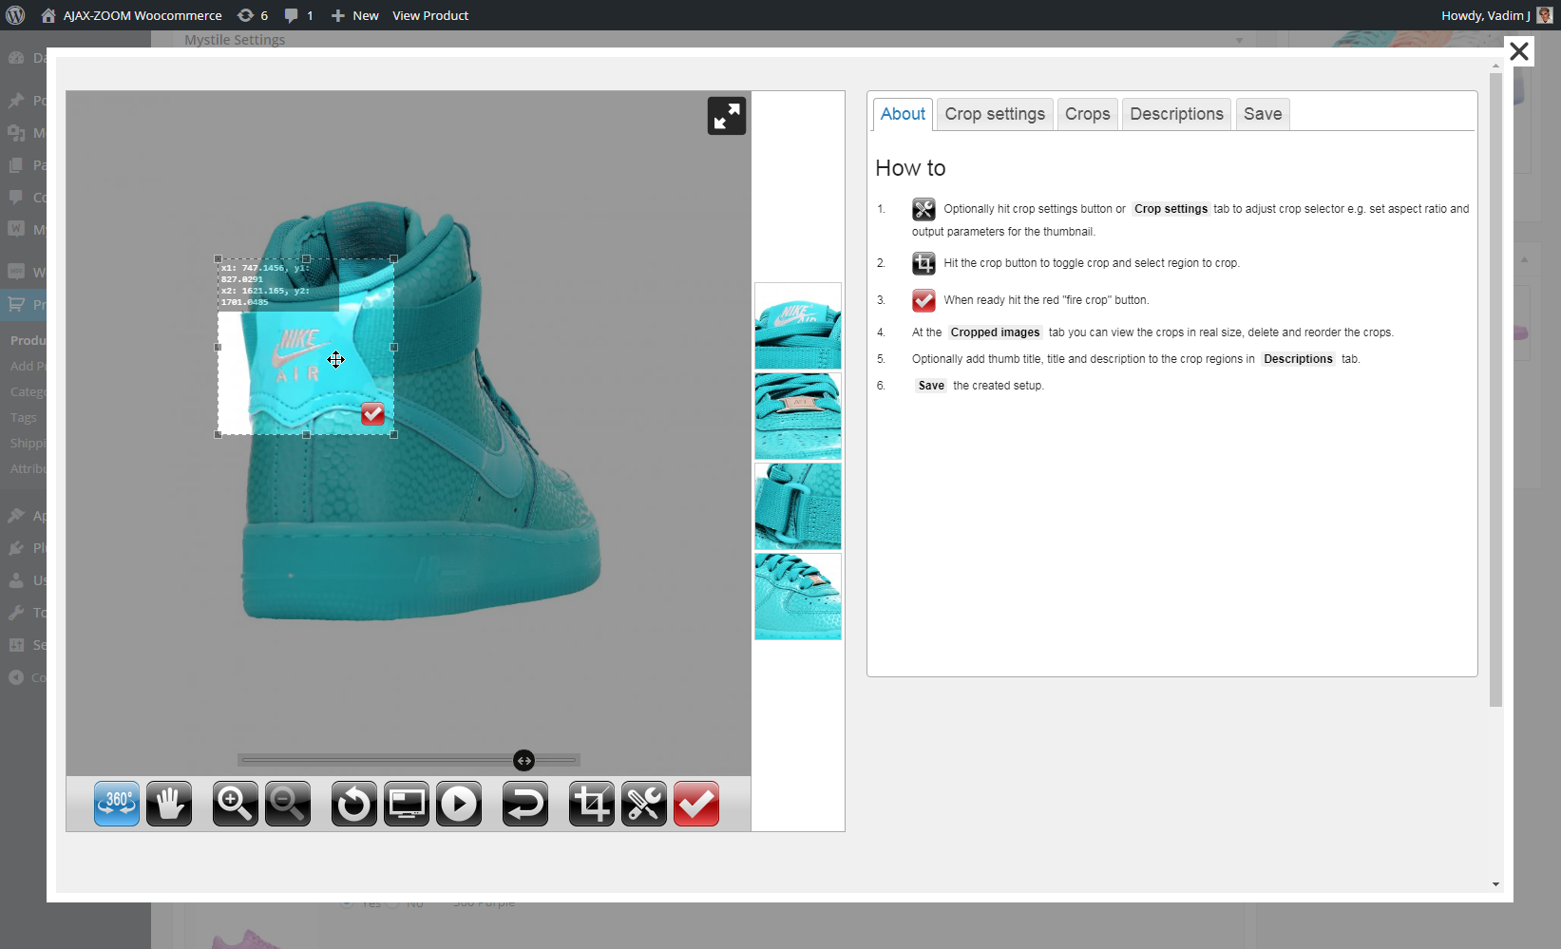Click the spin slider handle
The height and width of the screenshot is (949, 1561).
click(x=524, y=760)
